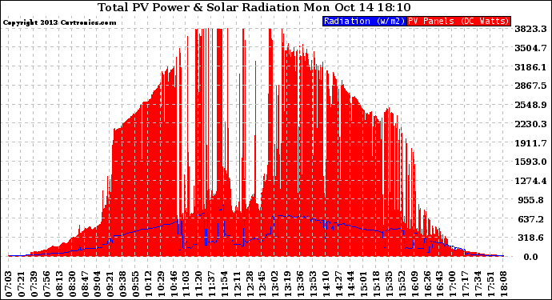The width and height of the screenshot is (552, 300).
Task: Click the x-axis time label 14:10
Action: (x=326, y=284)
